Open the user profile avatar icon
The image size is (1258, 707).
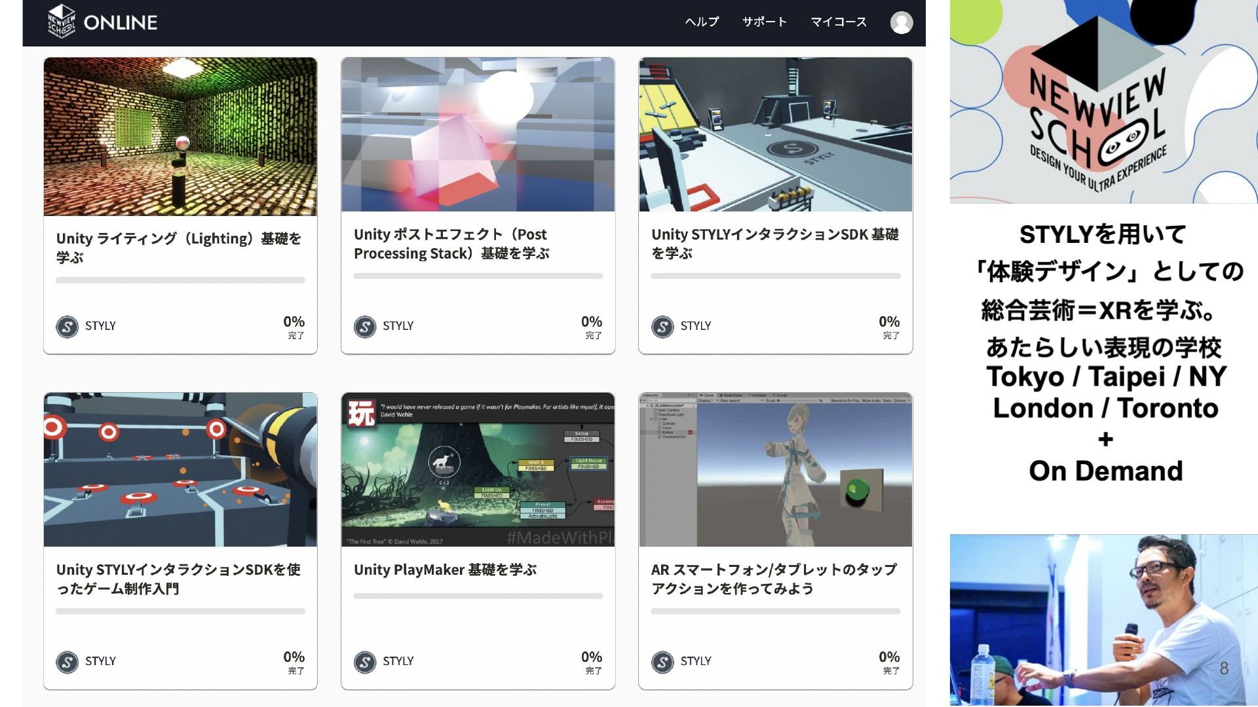tap(902, 22)
